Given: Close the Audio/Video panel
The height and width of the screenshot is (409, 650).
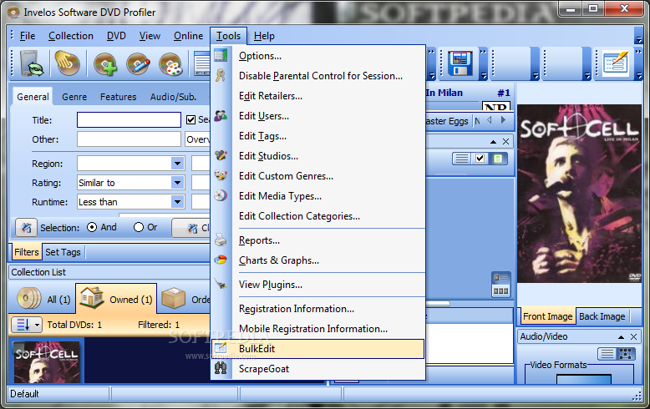Looking at the screenshot, I should [x=633, y=337].
